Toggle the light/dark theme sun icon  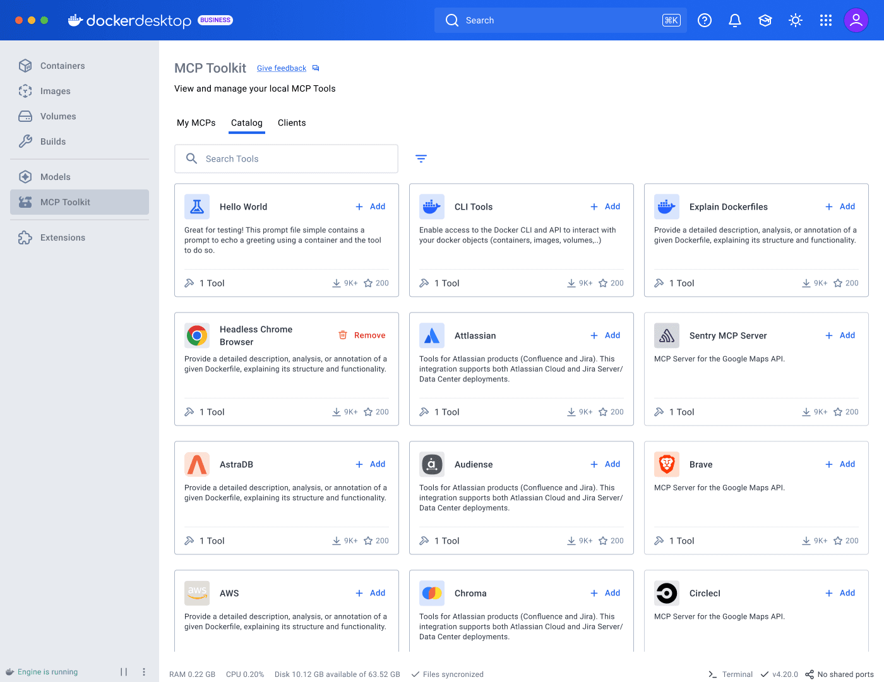click(x=796, y=20)
